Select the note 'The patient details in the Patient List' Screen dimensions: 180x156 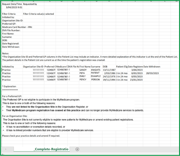click(x=54, y=60)
